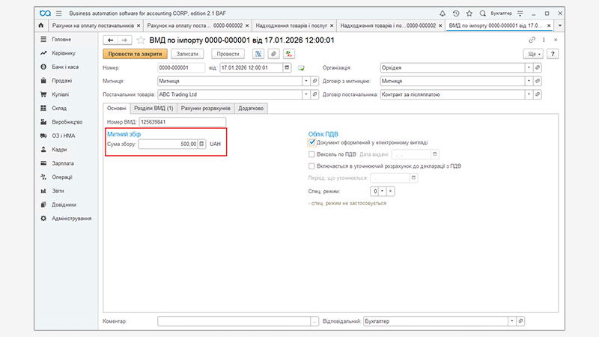Click the paperclip attached files icon
Image resolution: width=599 pixels, height=337 pixels.
(273, 54)
